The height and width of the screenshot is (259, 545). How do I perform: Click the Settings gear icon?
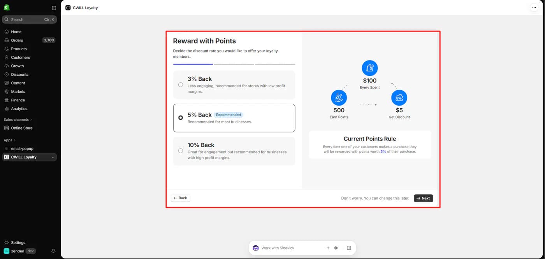tap(7, 243)
